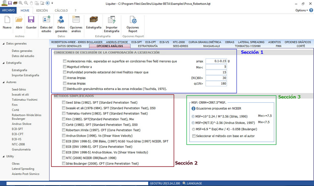Check Arenas limpias with (N1)60 threshold
314x186 pixels.
tap(64, 78)
